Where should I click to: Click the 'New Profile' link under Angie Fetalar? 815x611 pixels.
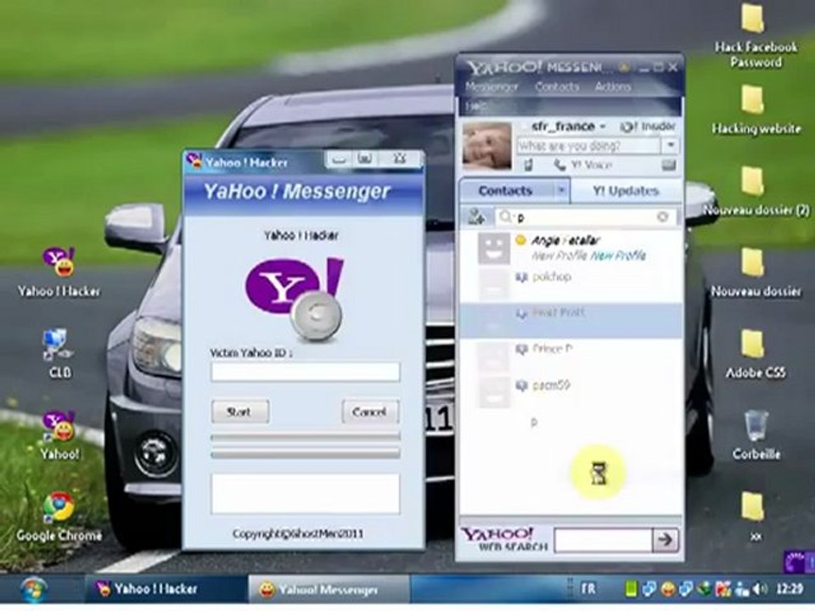pyautogui.click(x=618, y=255)
